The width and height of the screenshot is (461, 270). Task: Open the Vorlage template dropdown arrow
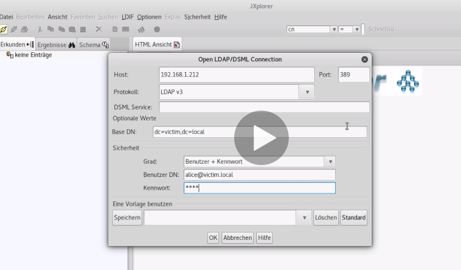click(x=305, y=218)
